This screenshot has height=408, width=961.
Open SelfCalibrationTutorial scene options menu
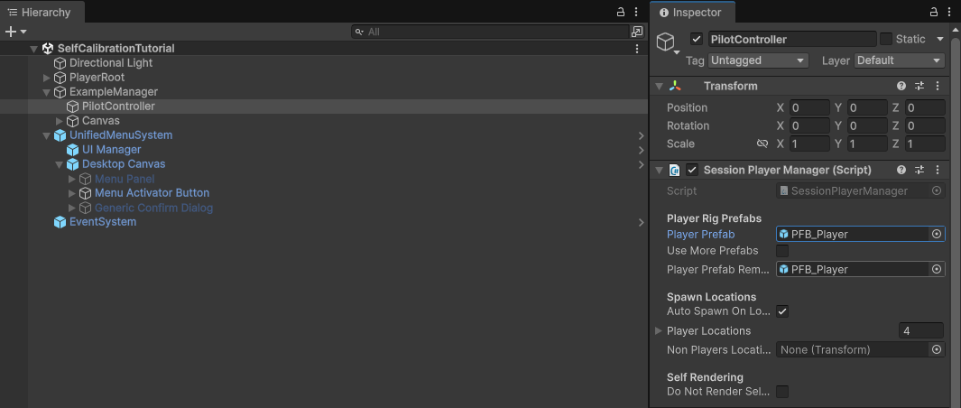click(637, 49)
